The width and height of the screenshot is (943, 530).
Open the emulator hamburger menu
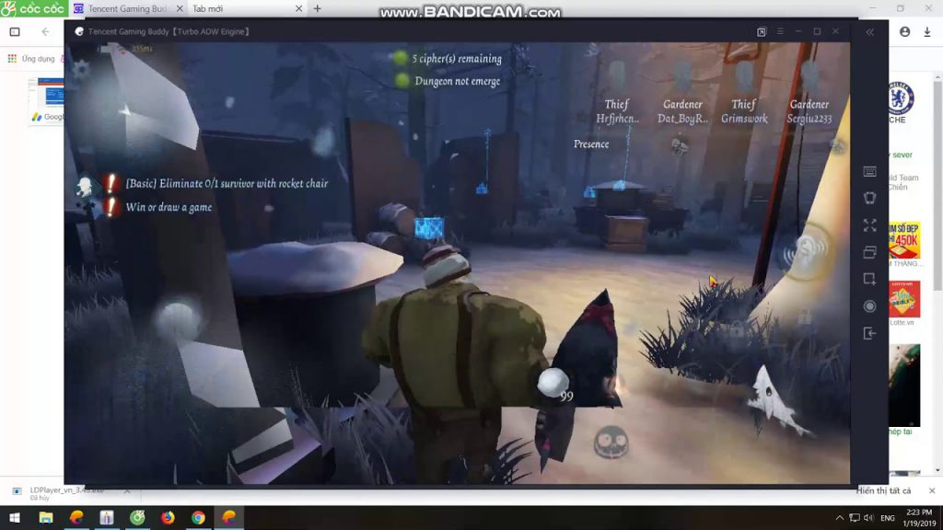[780, 31]
